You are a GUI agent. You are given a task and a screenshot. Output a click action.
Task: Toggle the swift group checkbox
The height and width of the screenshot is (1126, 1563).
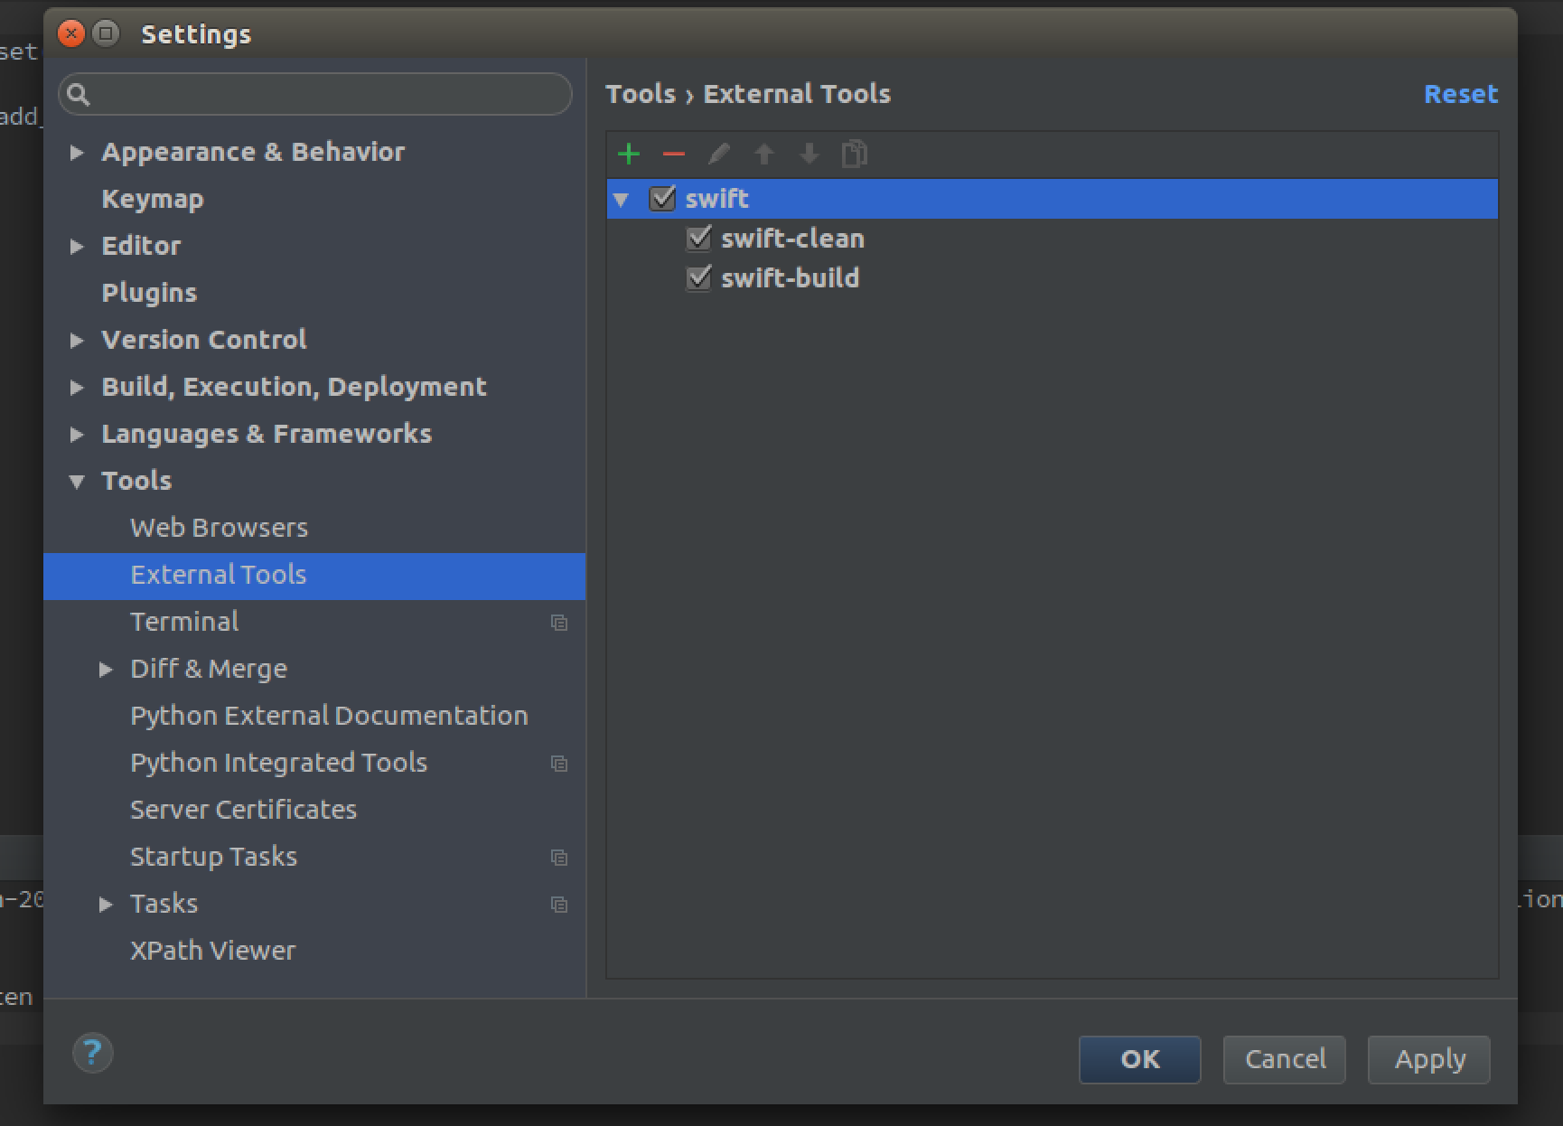662,198
